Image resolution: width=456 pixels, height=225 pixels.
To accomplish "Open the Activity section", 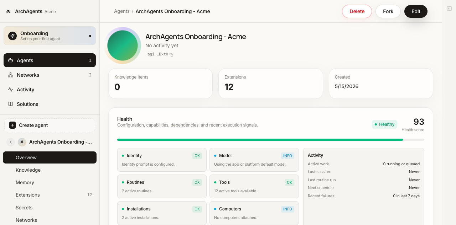I will [50, 90].
